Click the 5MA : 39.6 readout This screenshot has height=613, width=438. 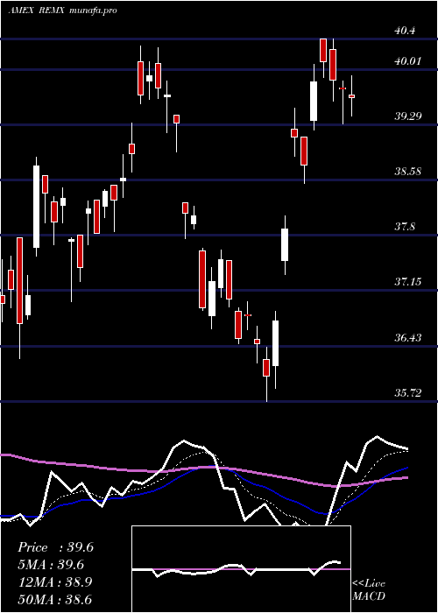51,565
